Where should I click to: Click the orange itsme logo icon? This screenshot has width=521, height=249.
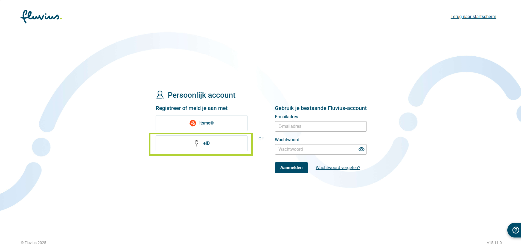pyautogui.click(x=193, y=123)
